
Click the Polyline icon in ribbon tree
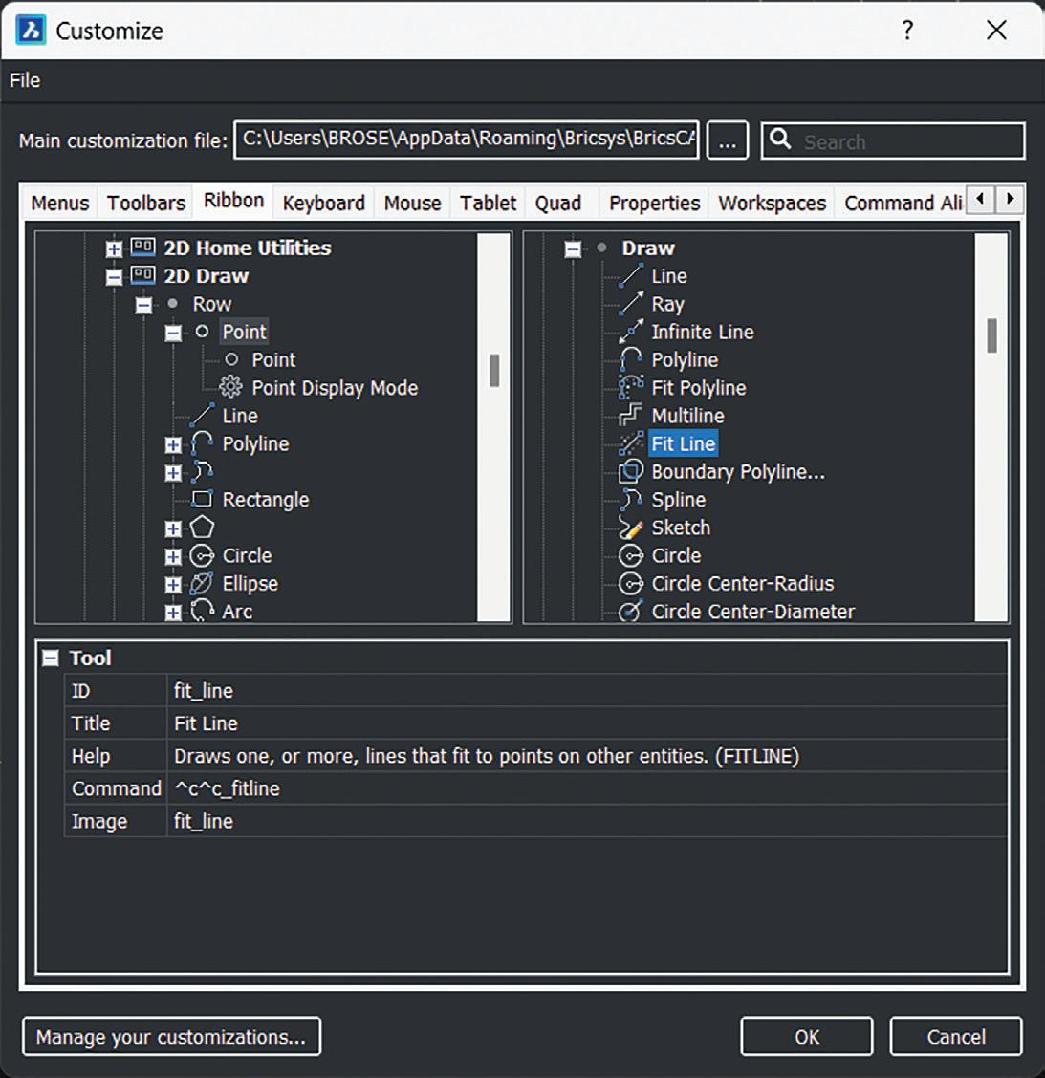tap(203, 443)
